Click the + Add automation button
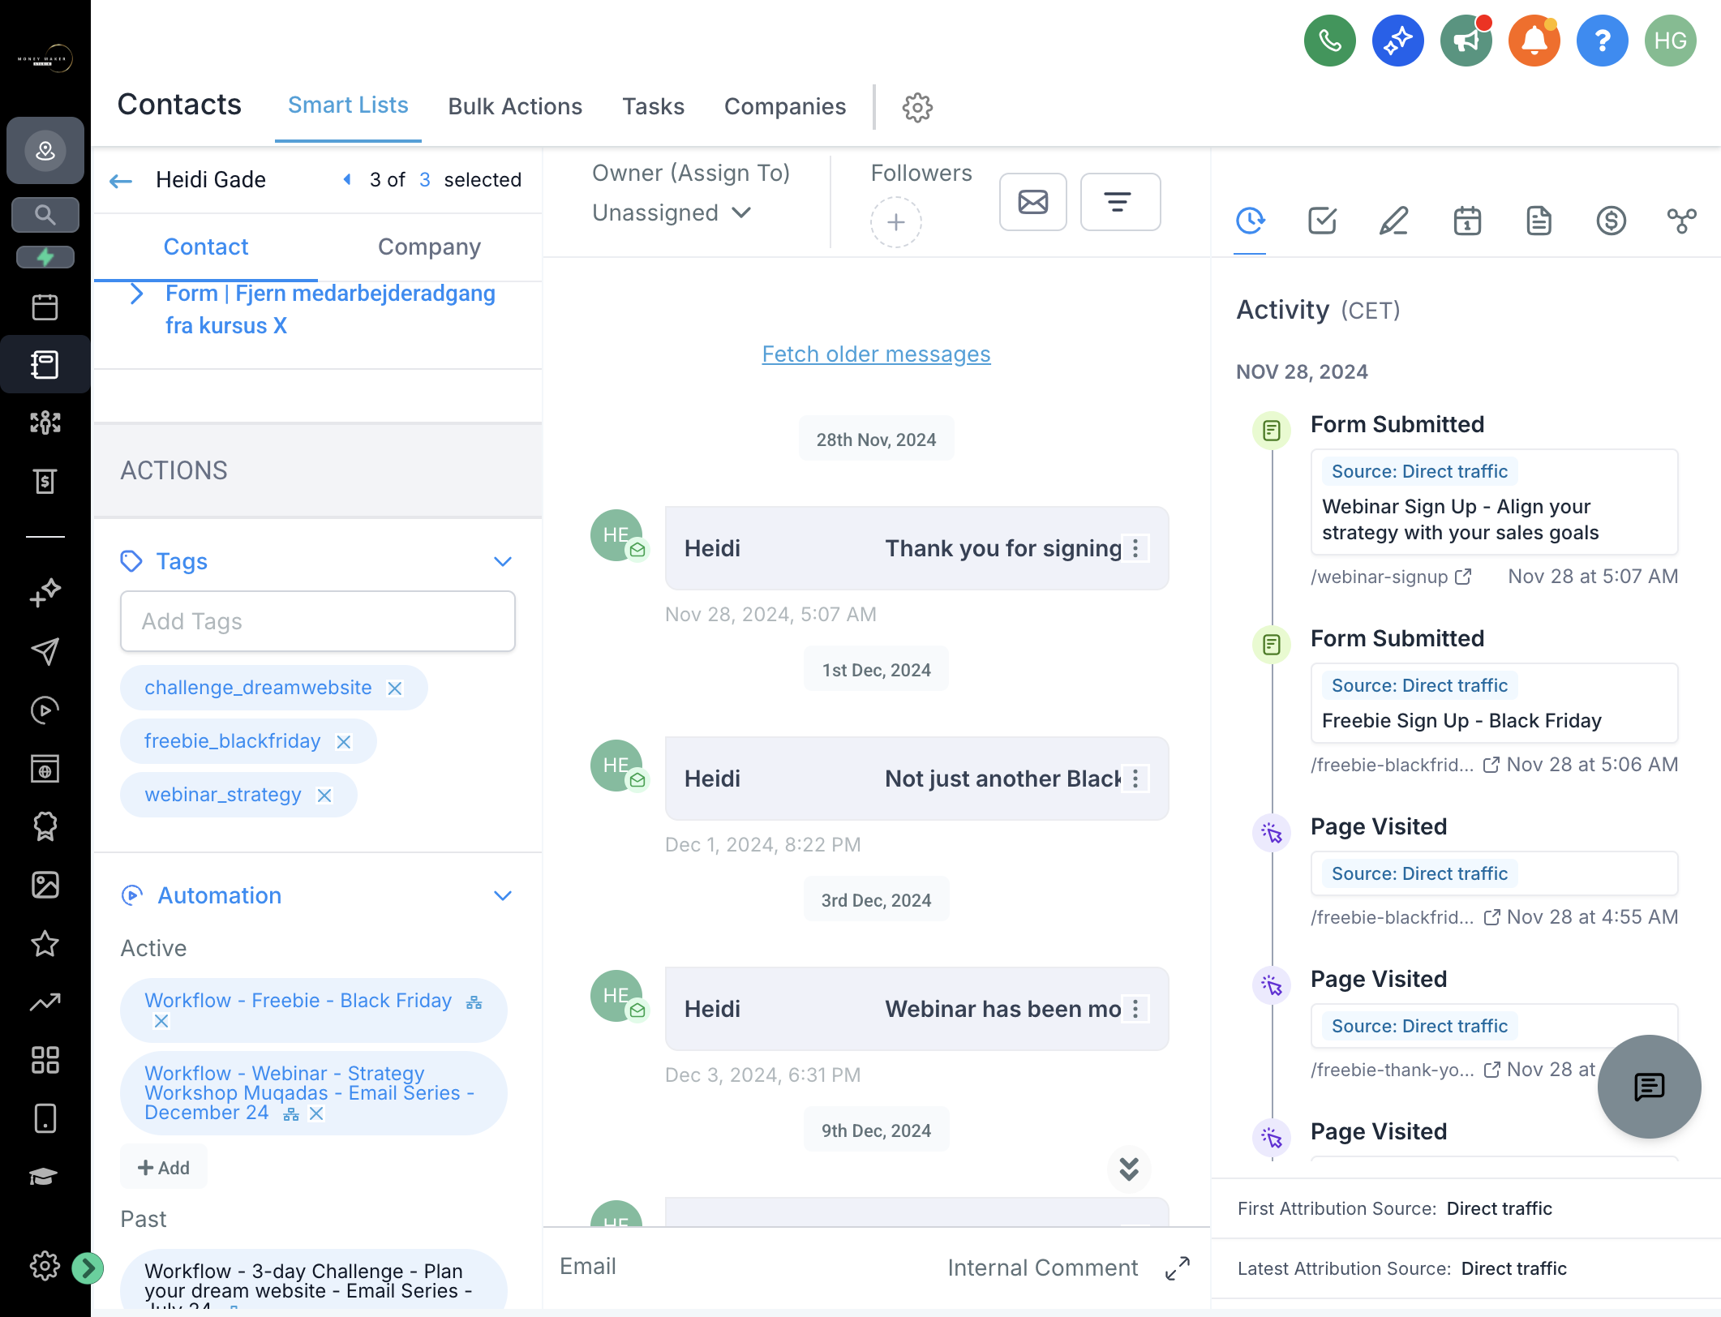 (x=164, y=1168)
